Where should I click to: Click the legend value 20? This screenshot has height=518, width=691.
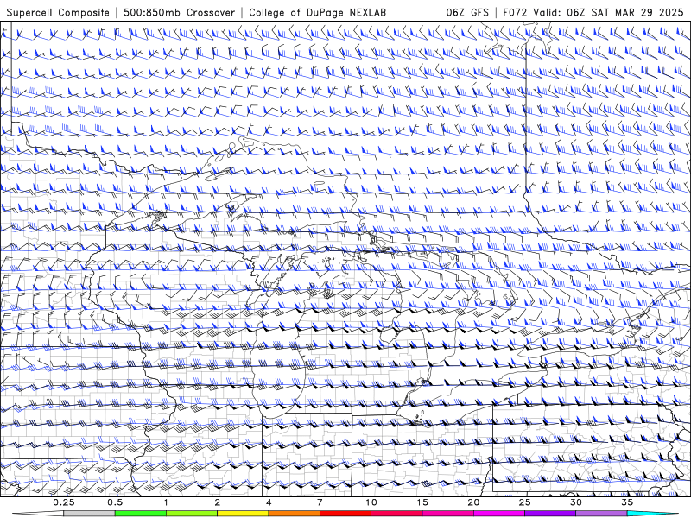point(473,502)
